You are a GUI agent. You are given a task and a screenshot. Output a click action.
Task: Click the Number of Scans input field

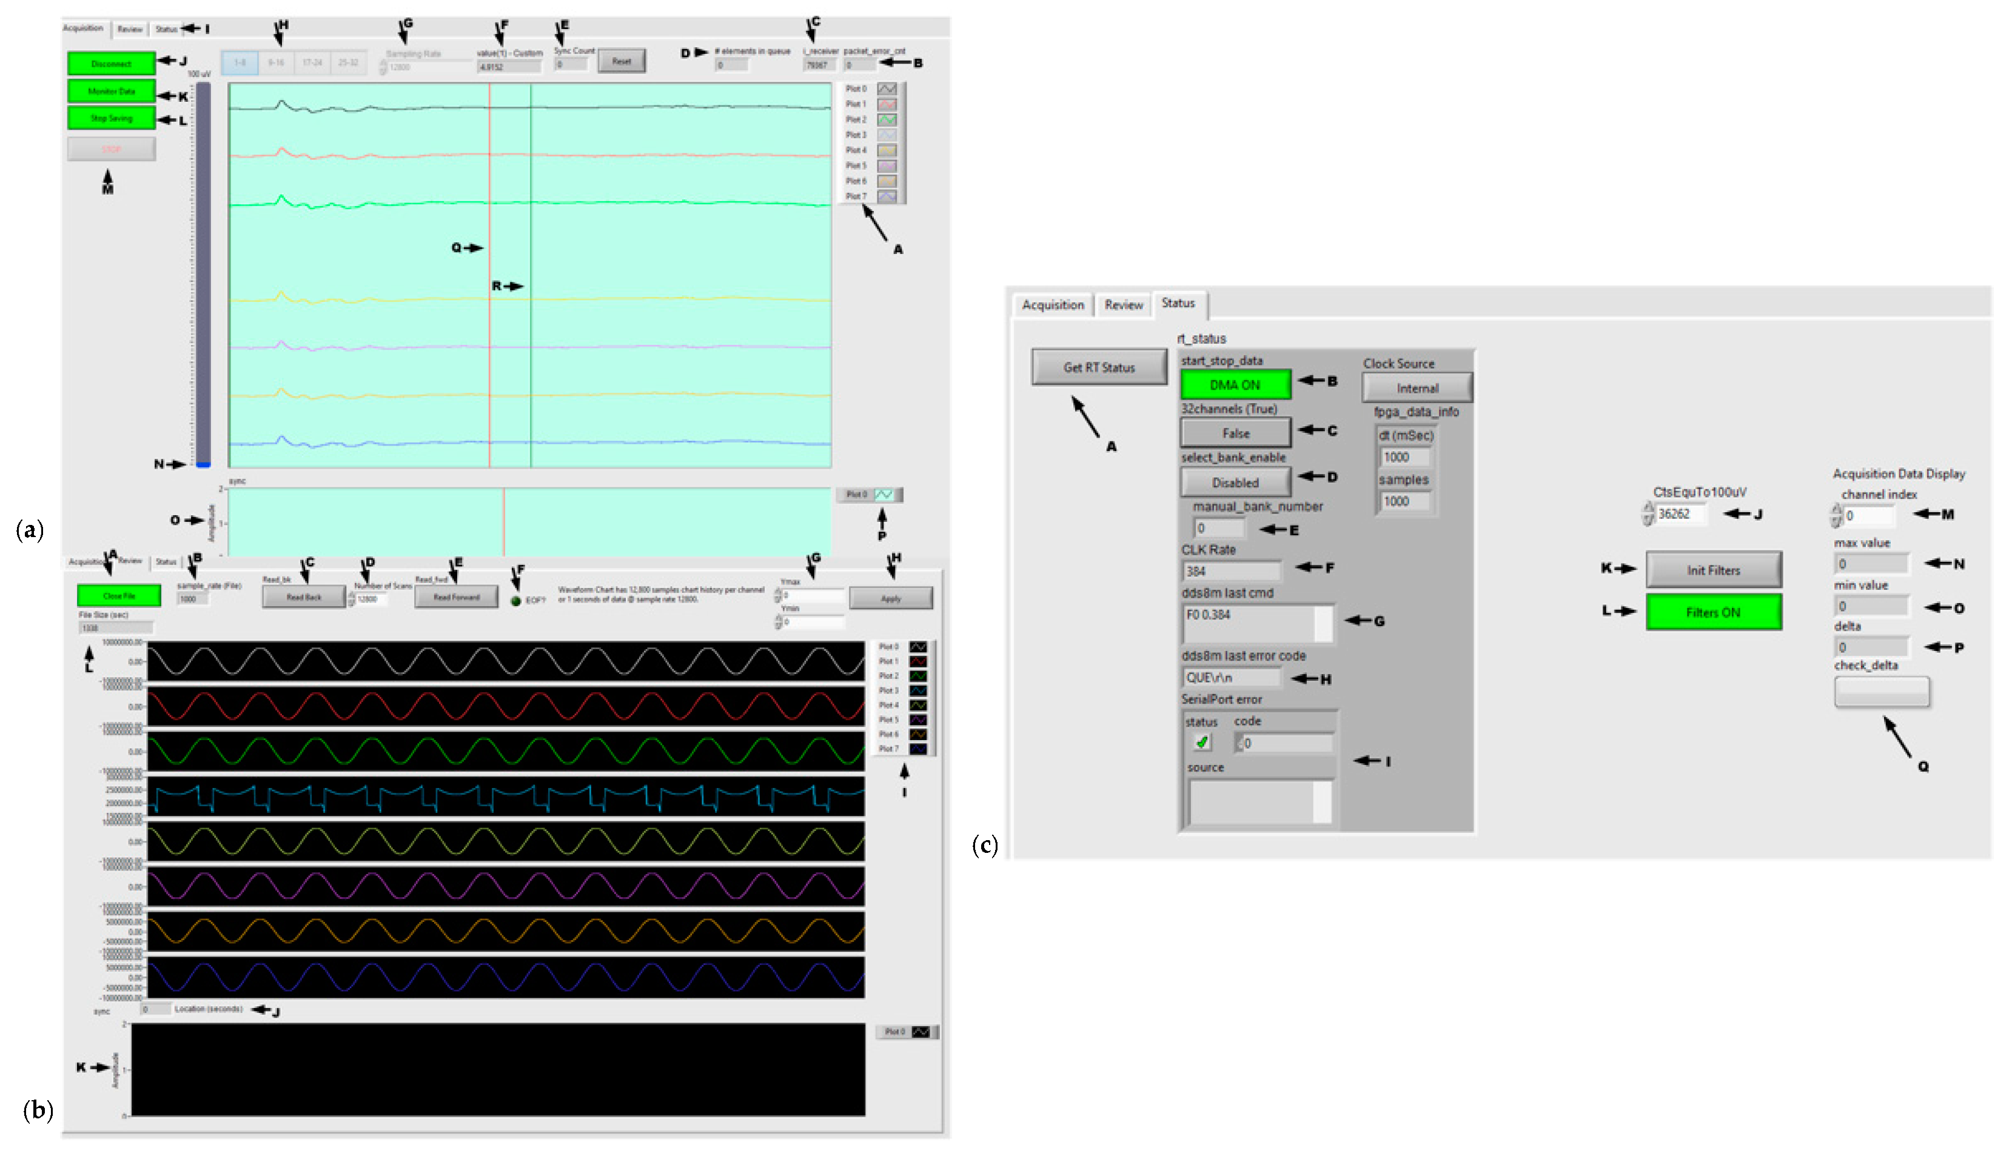(x=371, y=599)
